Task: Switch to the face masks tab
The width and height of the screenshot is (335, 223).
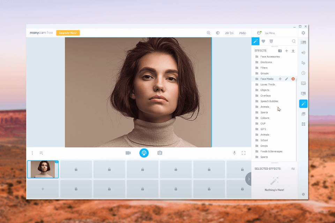Action: 271,41
